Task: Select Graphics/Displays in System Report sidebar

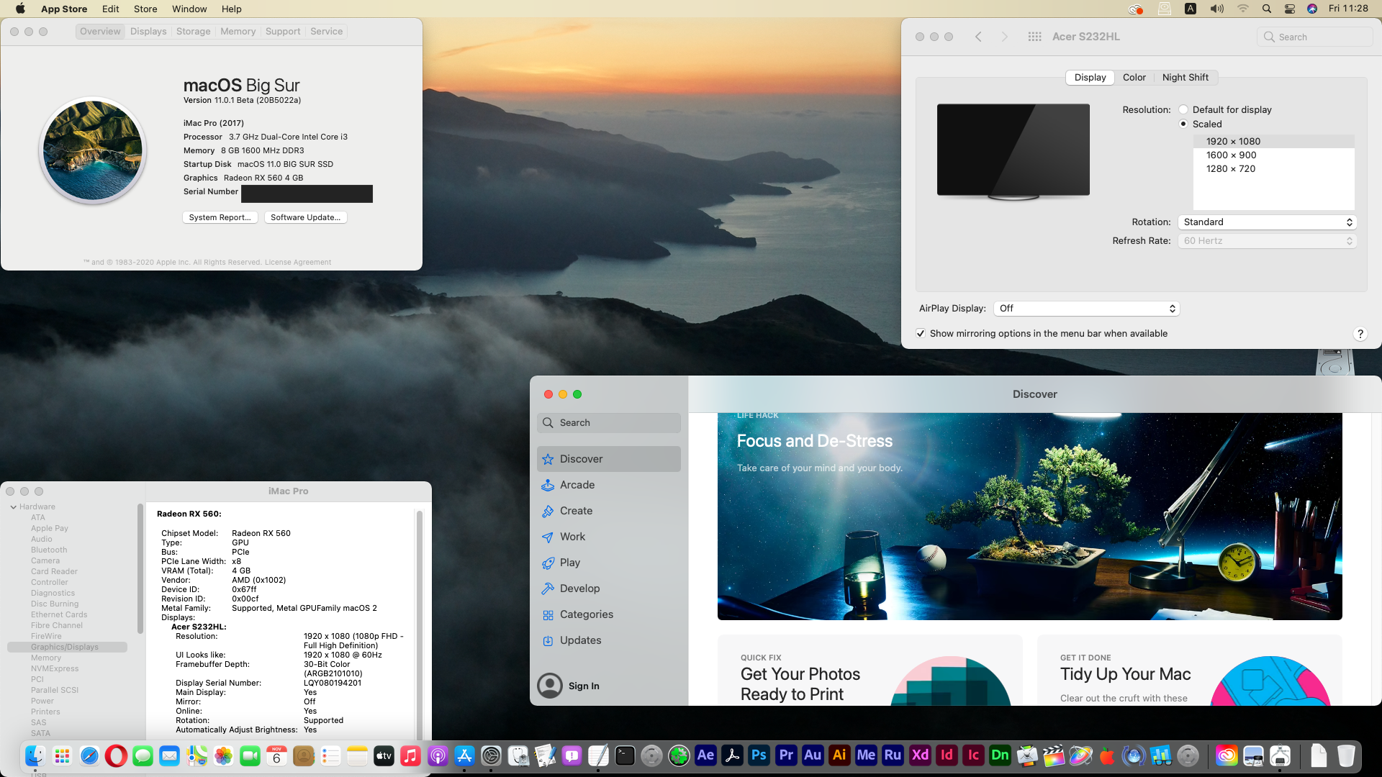Action: click(x=68, y=647)
